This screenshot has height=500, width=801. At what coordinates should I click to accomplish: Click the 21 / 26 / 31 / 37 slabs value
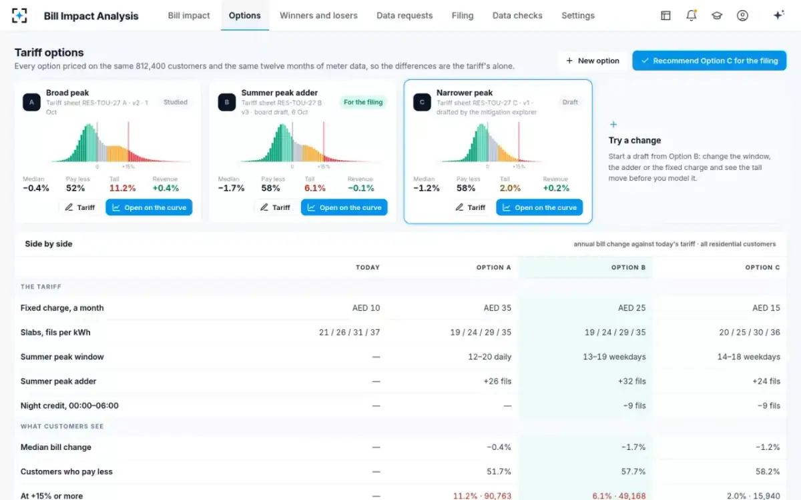pos(348,332)
